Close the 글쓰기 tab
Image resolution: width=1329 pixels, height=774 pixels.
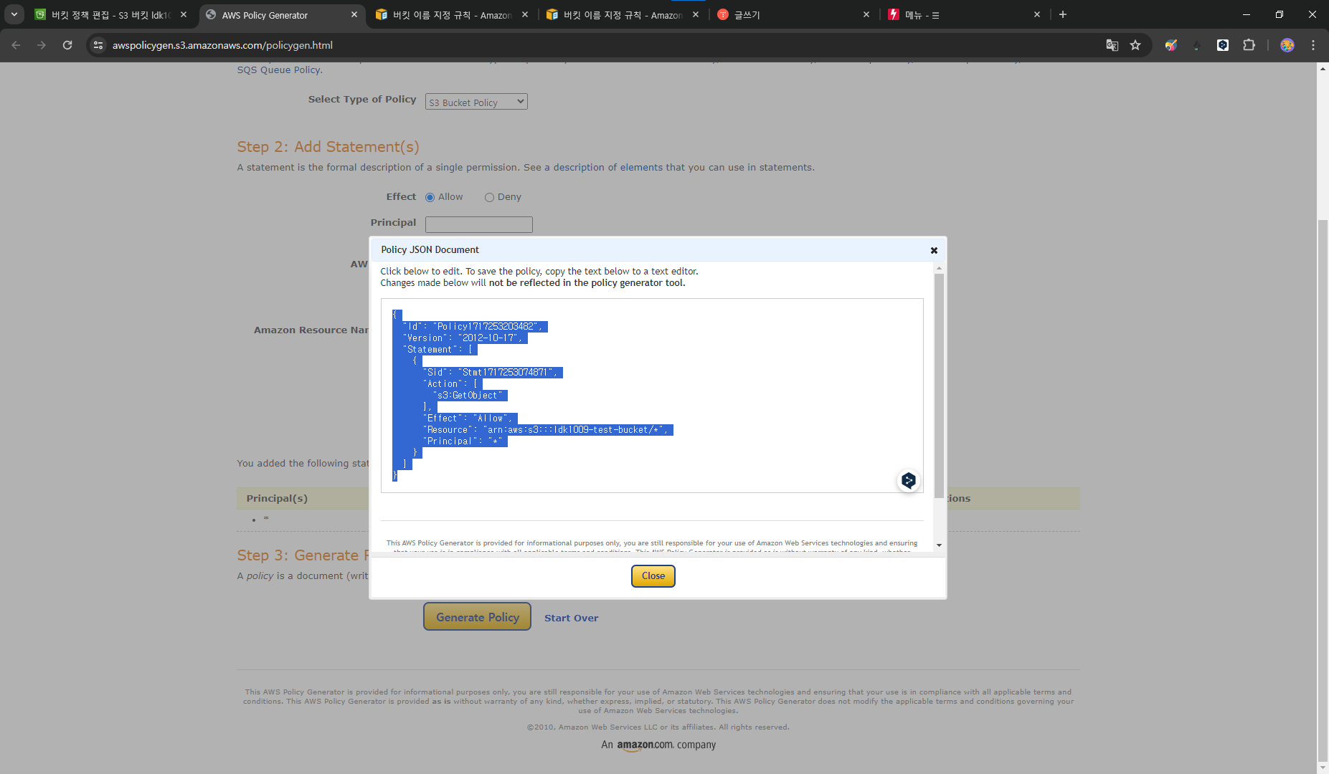coord(866,14)
